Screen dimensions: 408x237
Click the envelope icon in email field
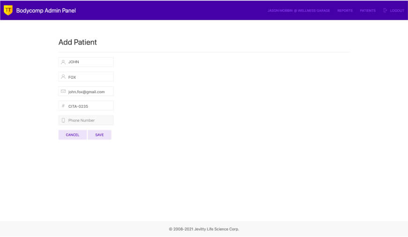[63, 91]
